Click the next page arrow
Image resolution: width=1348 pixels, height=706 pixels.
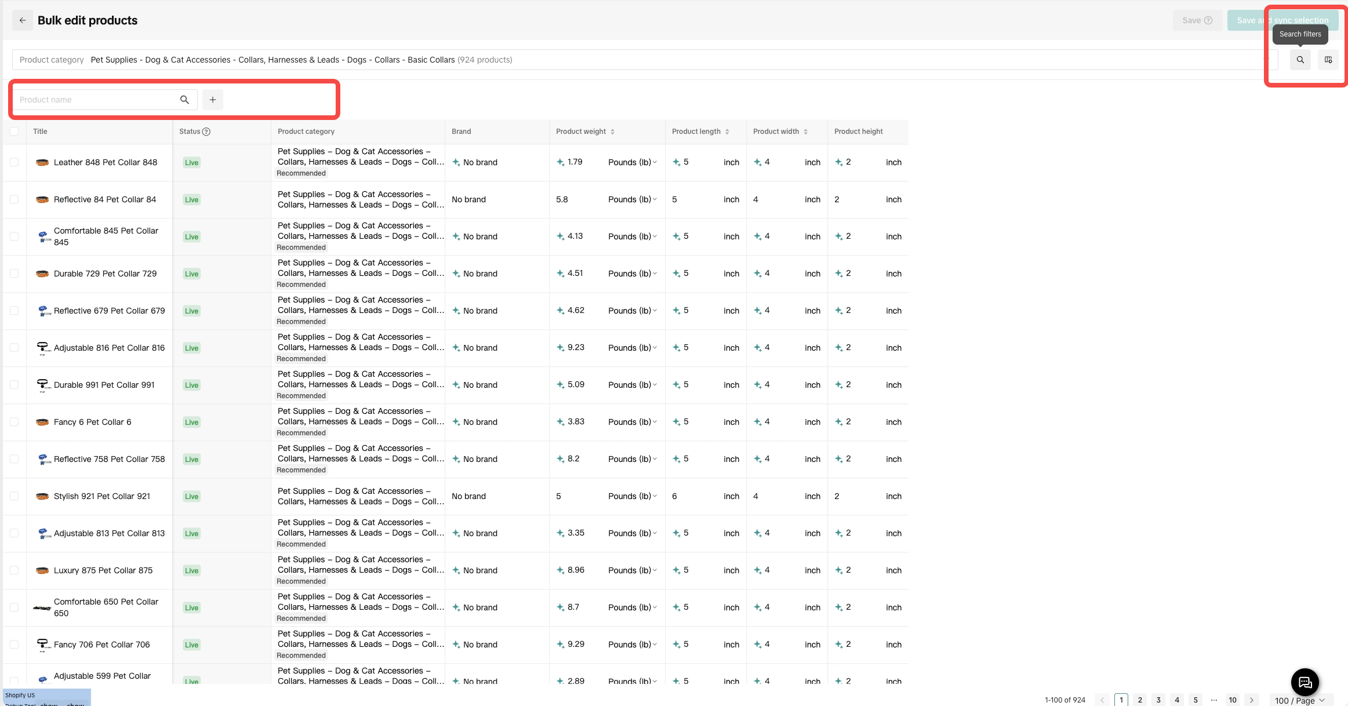click(x=1251, y=700)
